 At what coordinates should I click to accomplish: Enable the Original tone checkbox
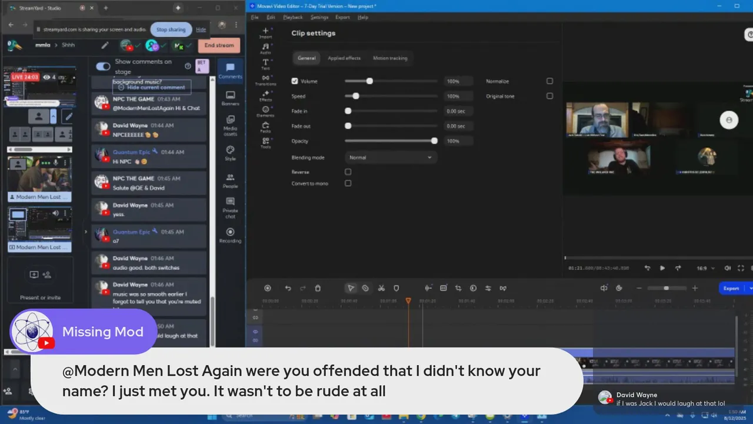tap(549, 96)
